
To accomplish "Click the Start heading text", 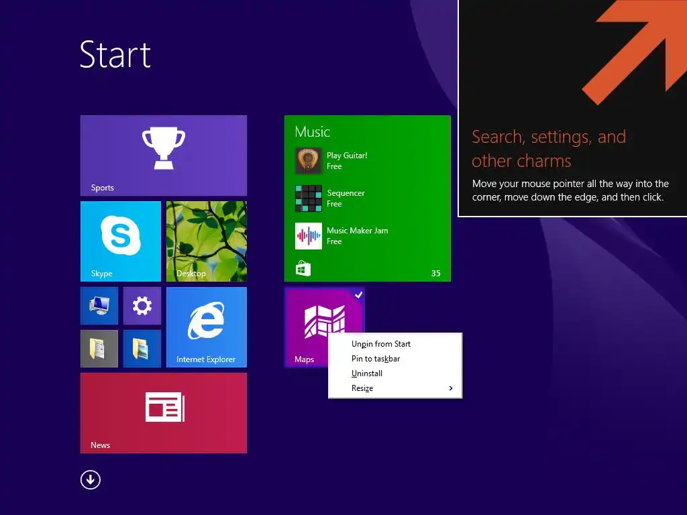I will point(115,55).
